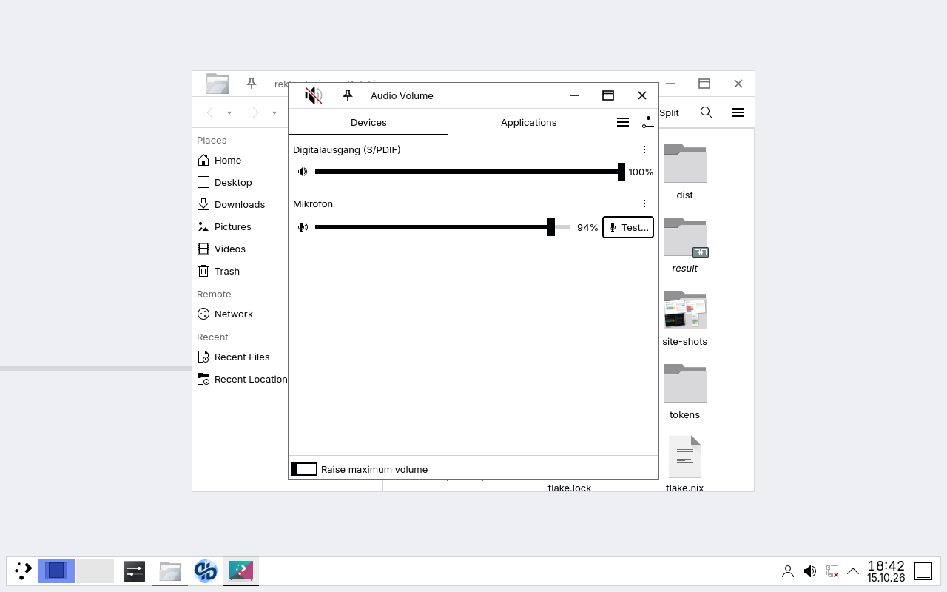
Task: Click the file manager search icon
Action: (x=707, y=112)
